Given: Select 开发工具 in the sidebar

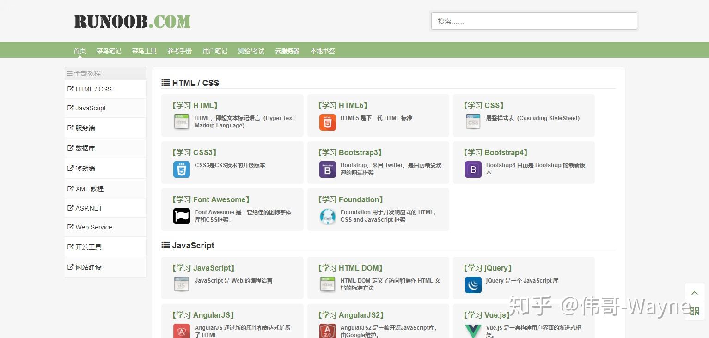Looking at the screenshot, I should tap(105, 247).
